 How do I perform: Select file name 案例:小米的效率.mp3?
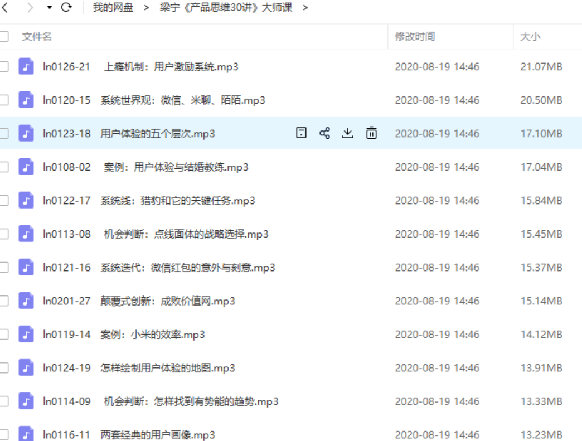click(153, 335)
